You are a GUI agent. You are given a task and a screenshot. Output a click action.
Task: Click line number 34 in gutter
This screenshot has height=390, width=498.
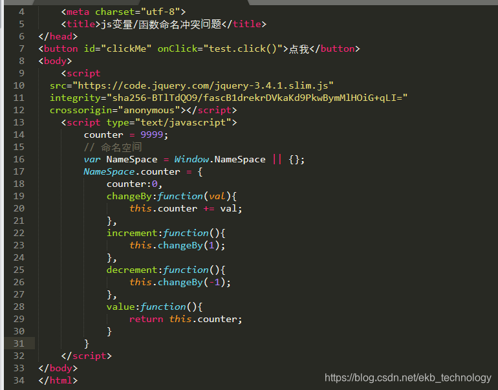point(19,380)
